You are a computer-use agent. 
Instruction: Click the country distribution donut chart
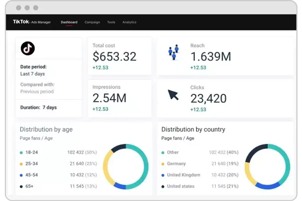click(x=267, y=167)
